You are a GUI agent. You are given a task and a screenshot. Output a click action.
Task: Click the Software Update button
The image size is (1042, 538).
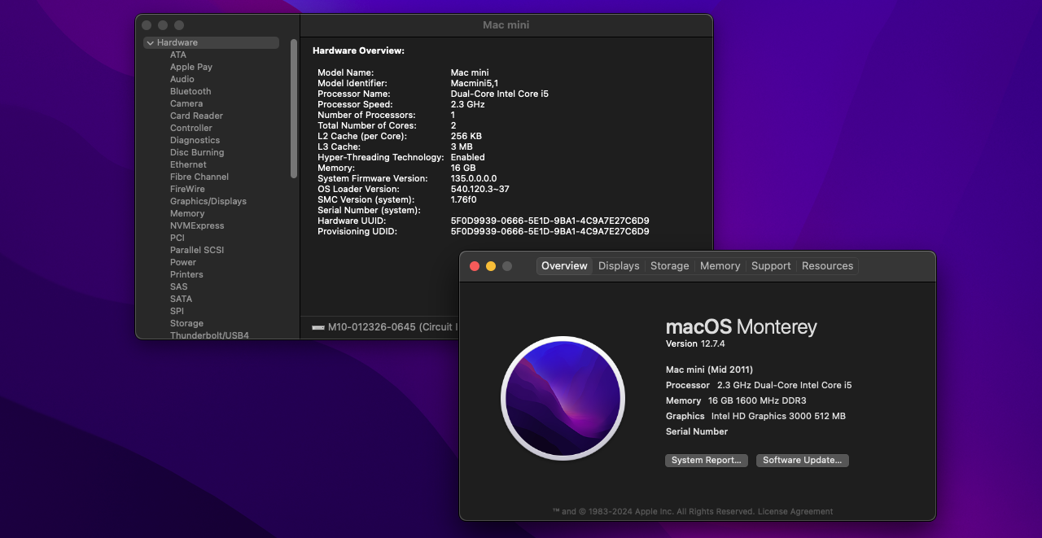(x=802, y=460)
